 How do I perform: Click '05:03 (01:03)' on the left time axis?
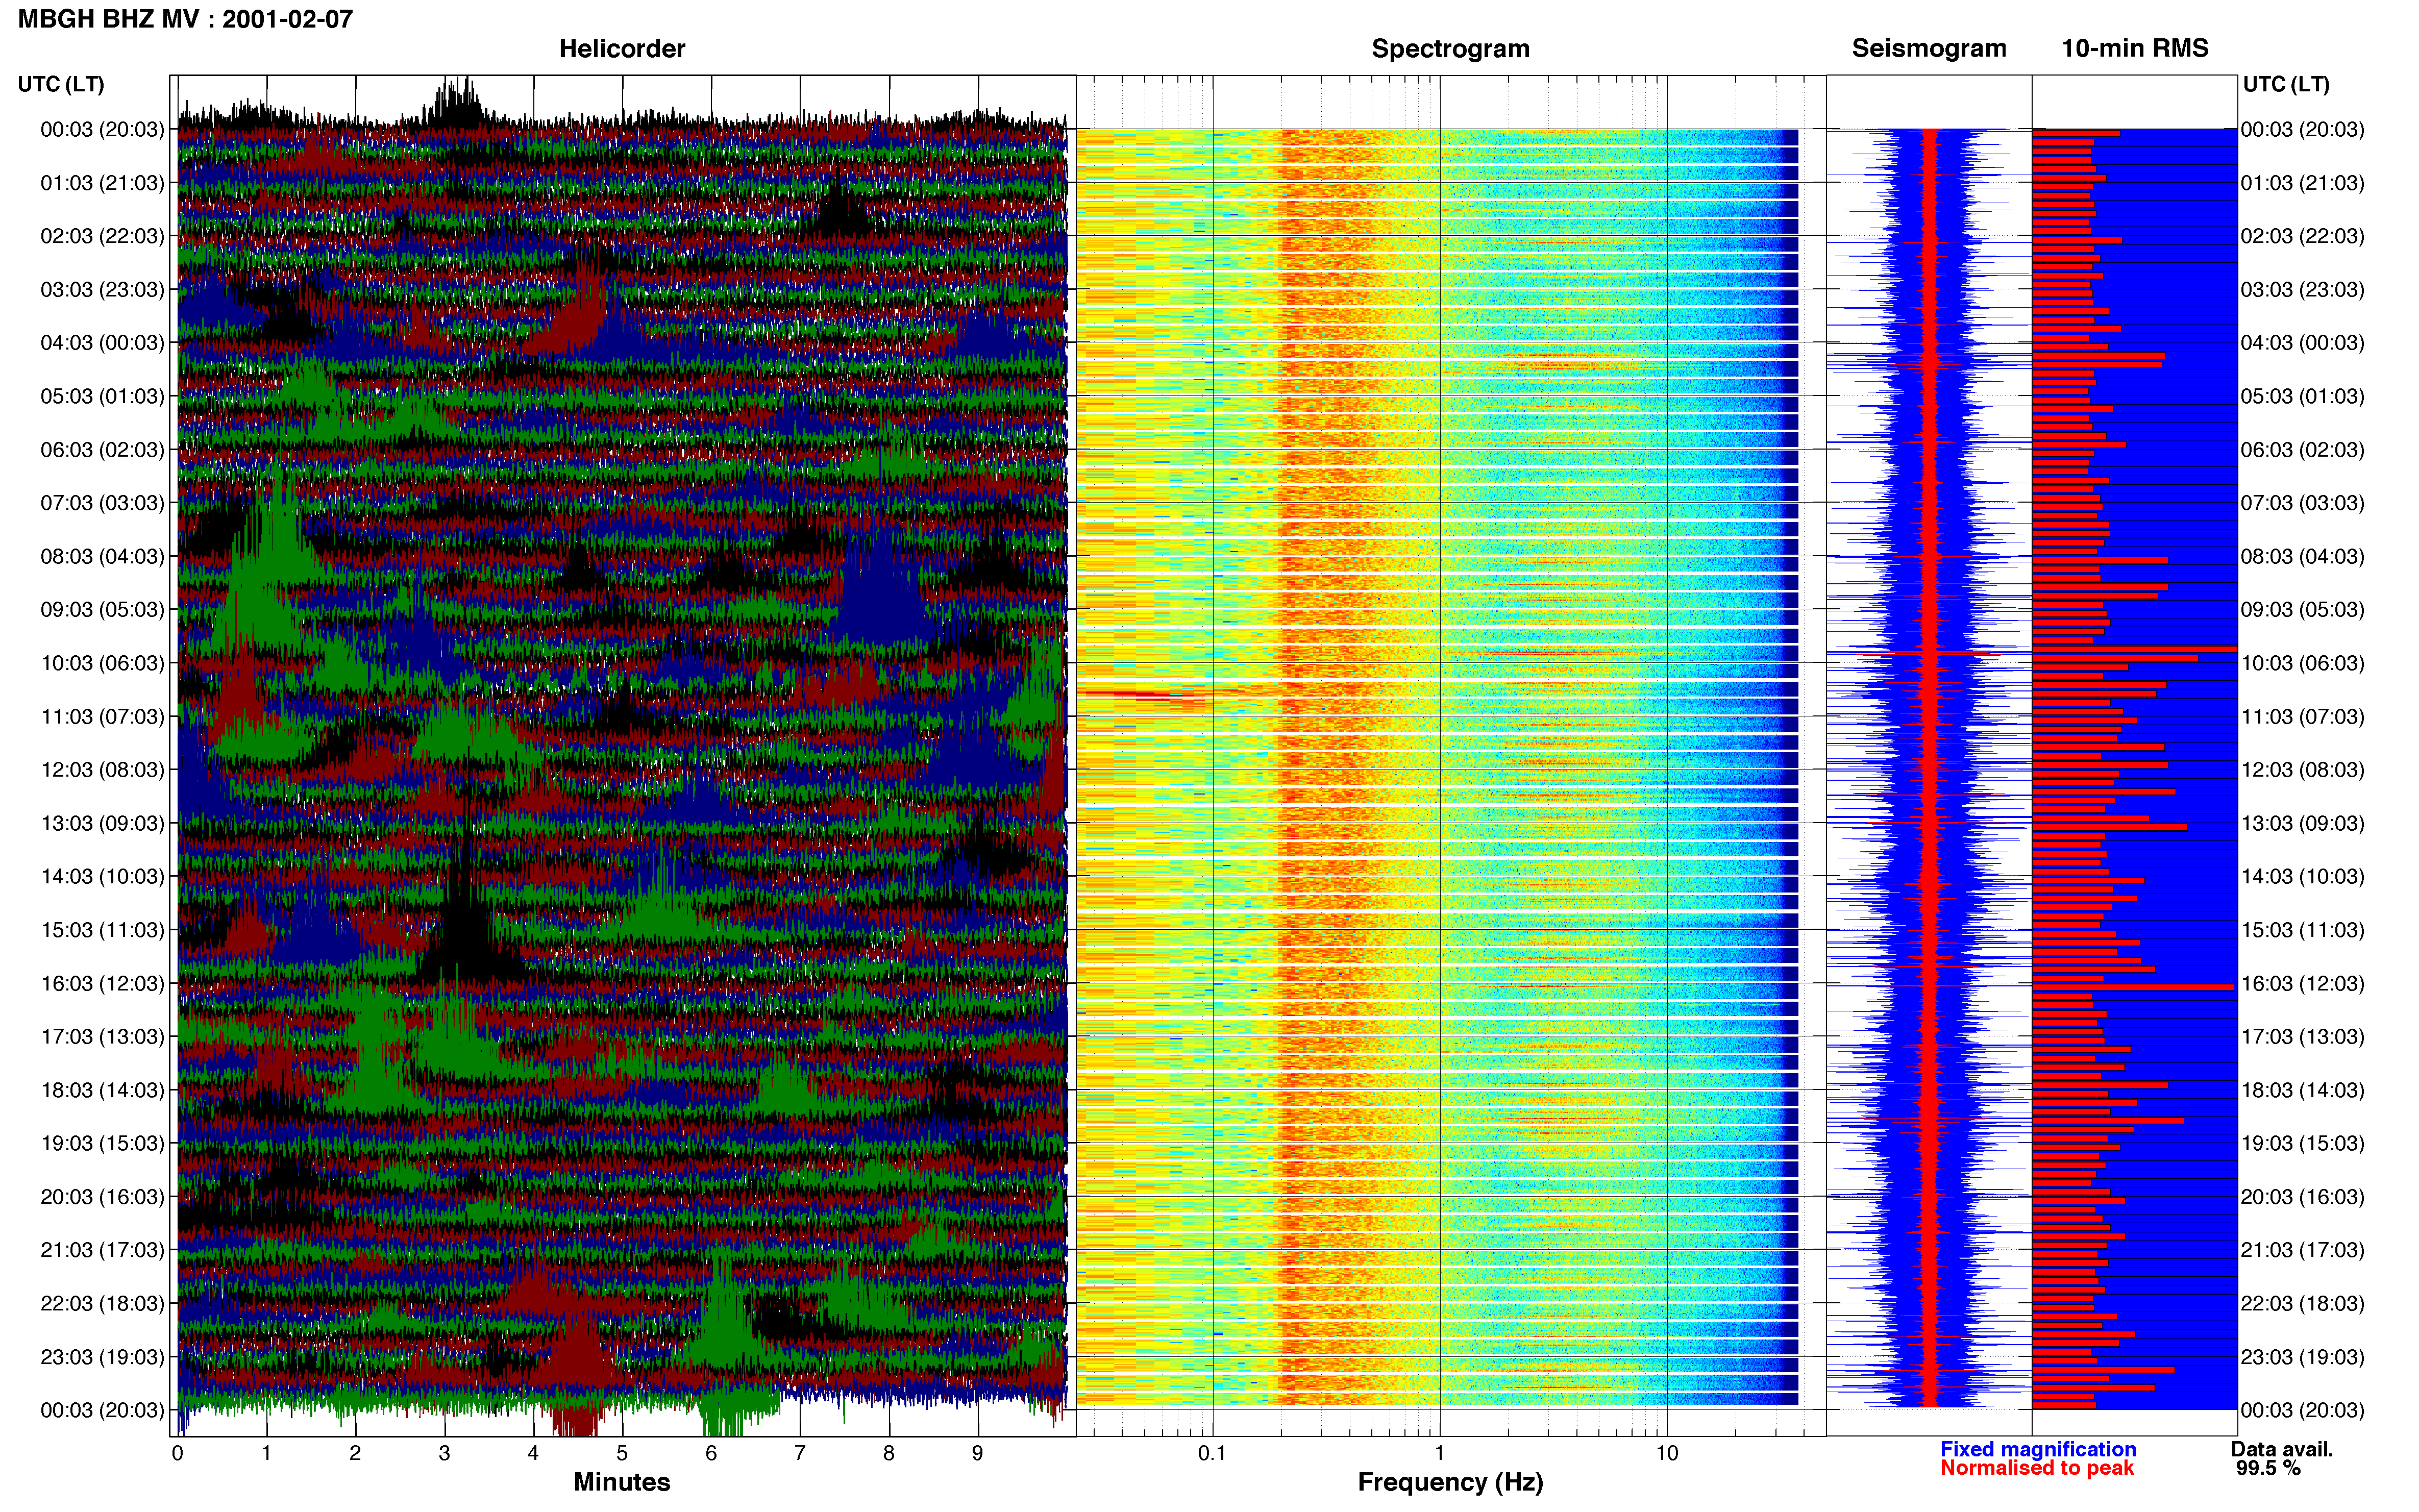[x=102, y=396]
